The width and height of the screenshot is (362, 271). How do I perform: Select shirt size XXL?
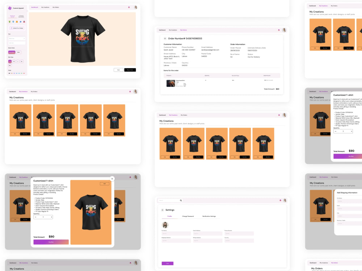(x=10, y=65)
